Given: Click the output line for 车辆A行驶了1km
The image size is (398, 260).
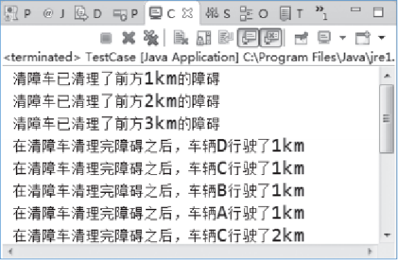Looking at the screenshot, I should 159,213.
